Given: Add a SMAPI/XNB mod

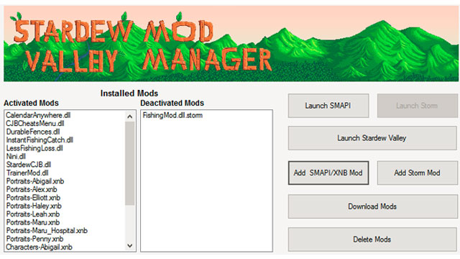Looking at the screenshot, I should (328, 173).
